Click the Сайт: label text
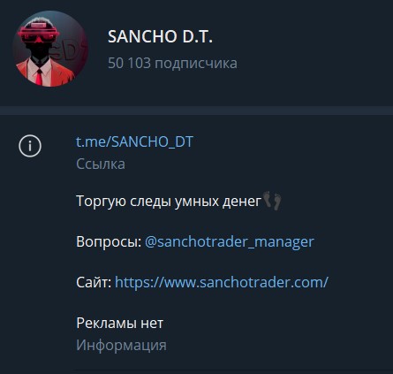 point(94,282)
